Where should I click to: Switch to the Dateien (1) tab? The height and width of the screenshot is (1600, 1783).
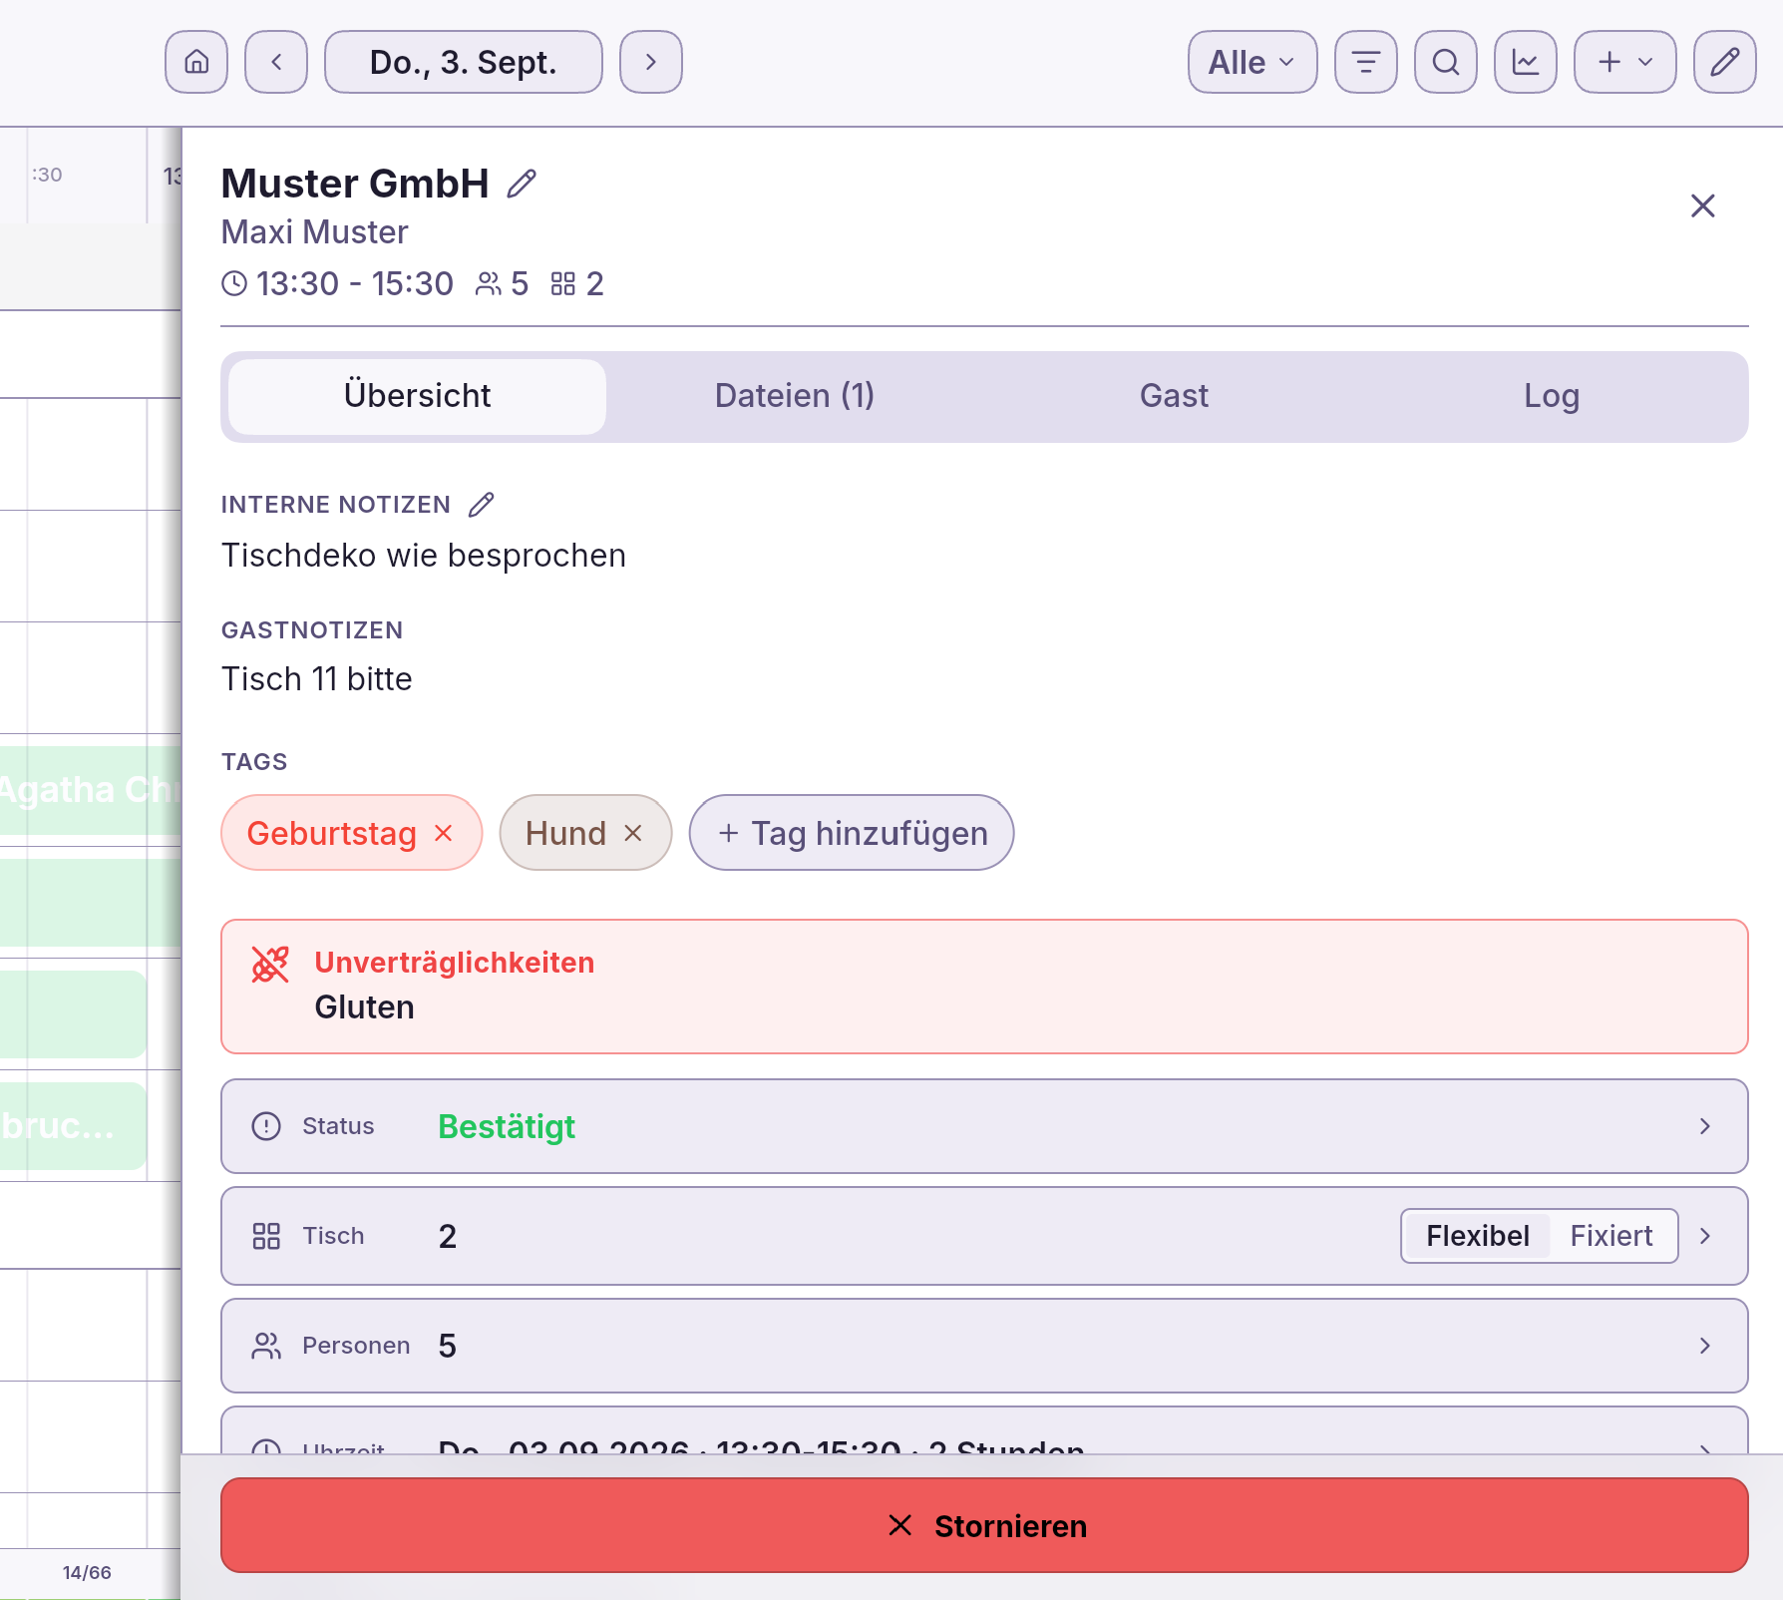(x=795, y=396)
